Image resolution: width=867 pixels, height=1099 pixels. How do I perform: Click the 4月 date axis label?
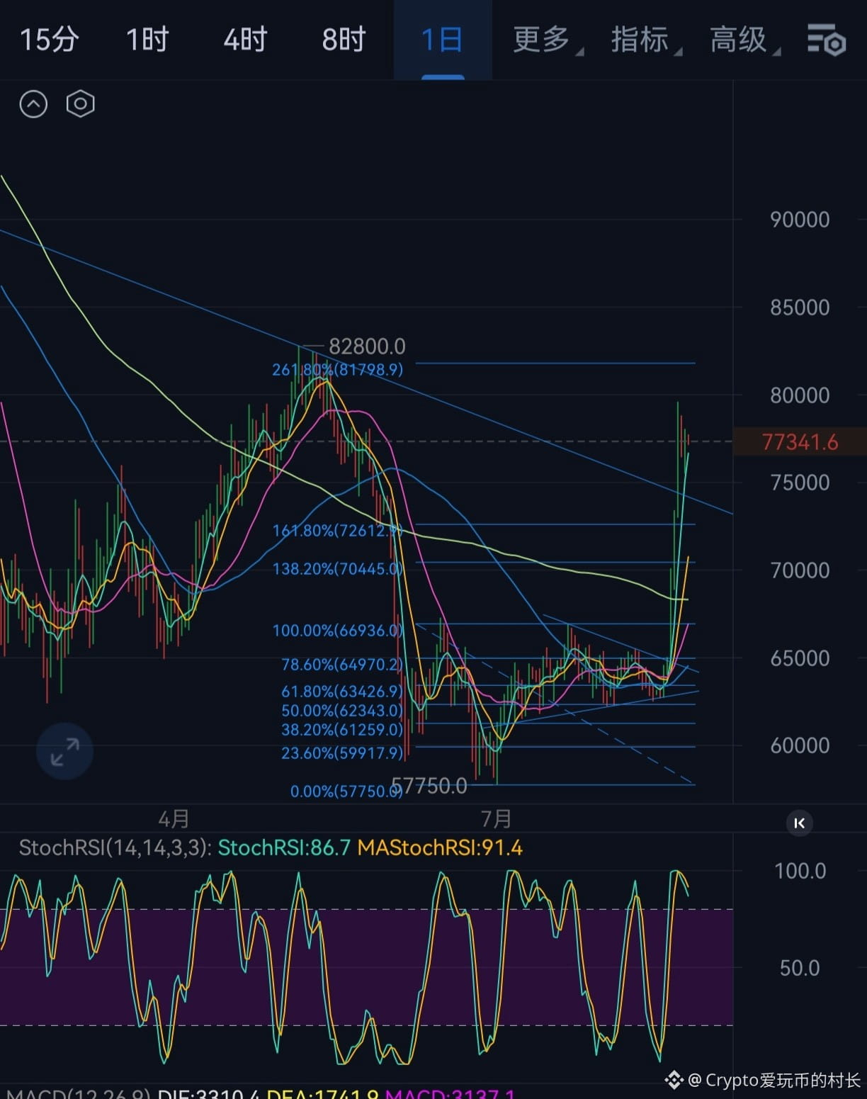click(x=174, y=819)
